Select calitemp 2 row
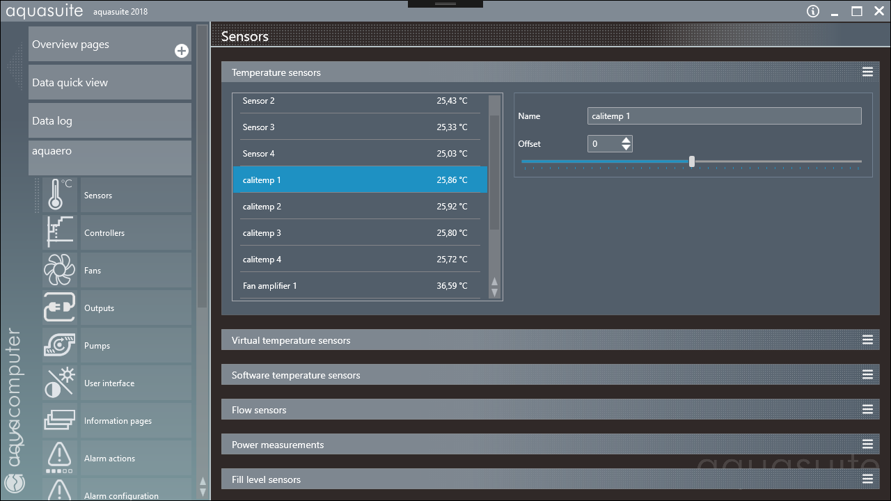891x501 pixels. [x=360, y=207]
